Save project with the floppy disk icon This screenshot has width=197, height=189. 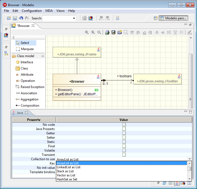(15, 18)
